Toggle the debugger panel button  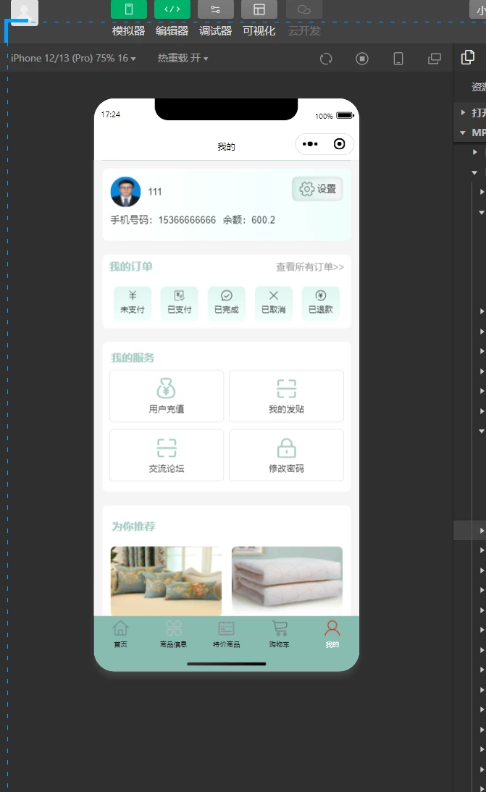(216, 9)
